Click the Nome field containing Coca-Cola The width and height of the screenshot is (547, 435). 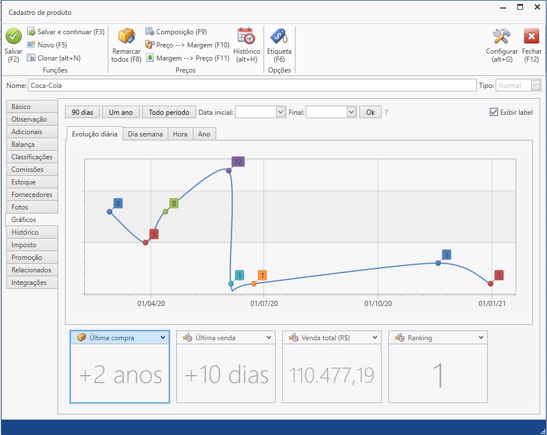[x=251, y=85]
